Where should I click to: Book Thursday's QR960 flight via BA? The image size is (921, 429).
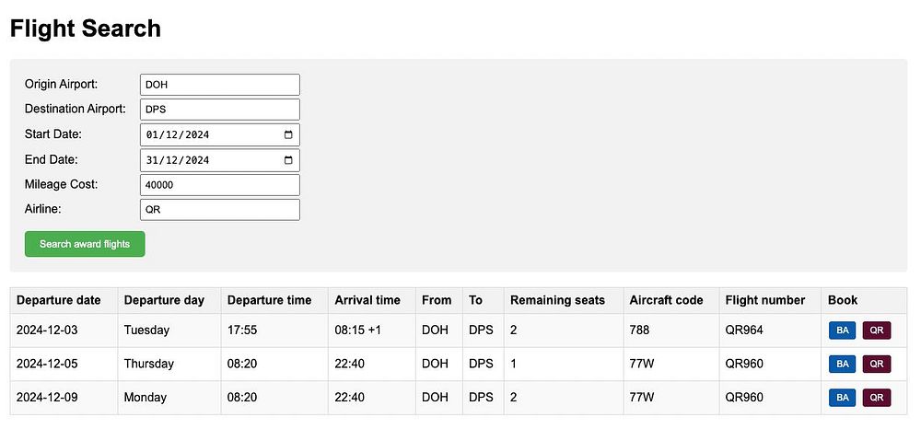pos(842,364)
